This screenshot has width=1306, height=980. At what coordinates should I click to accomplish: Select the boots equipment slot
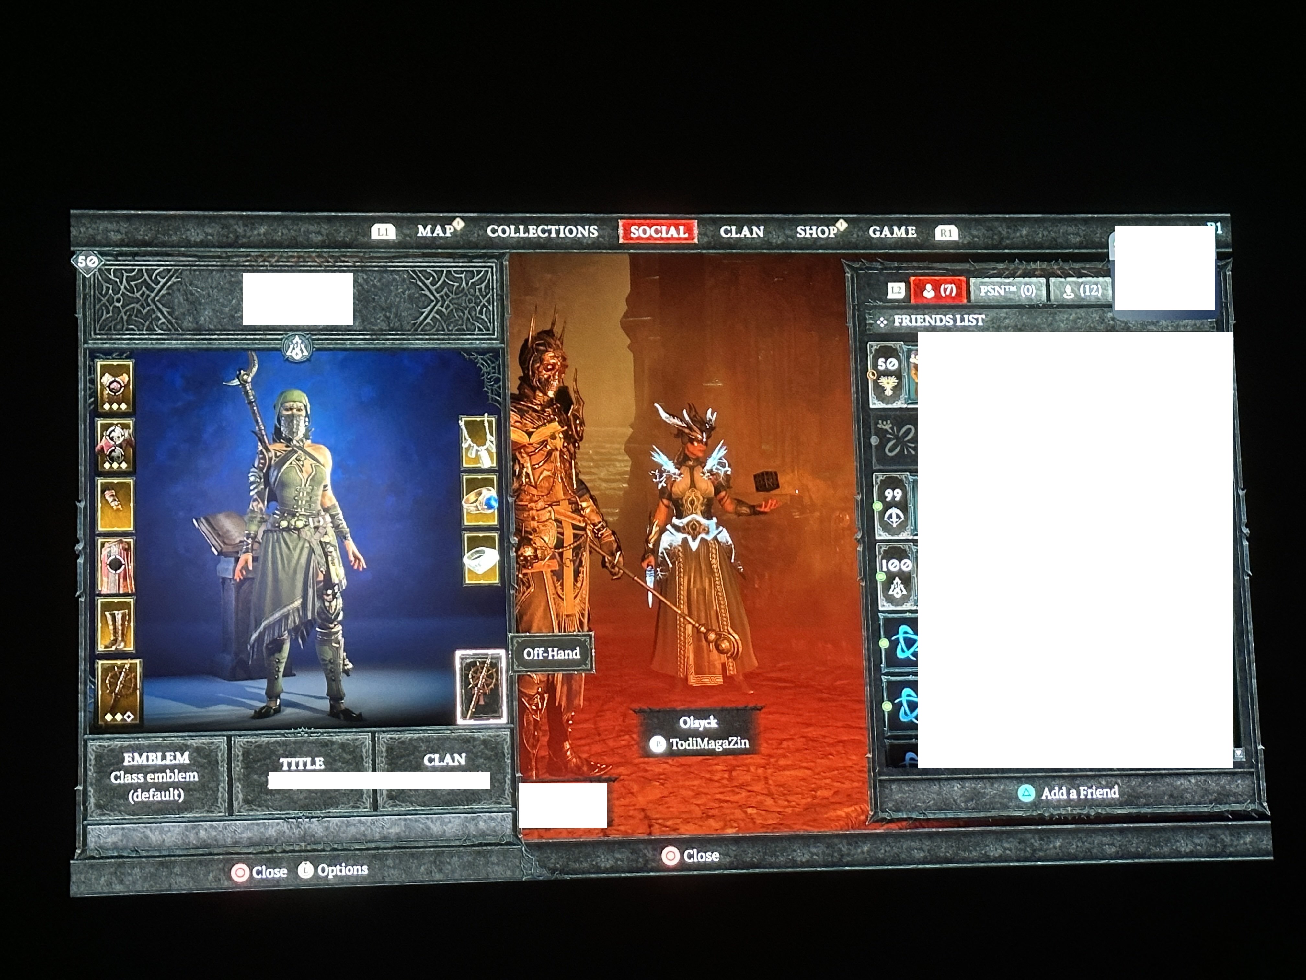[116, 625]
